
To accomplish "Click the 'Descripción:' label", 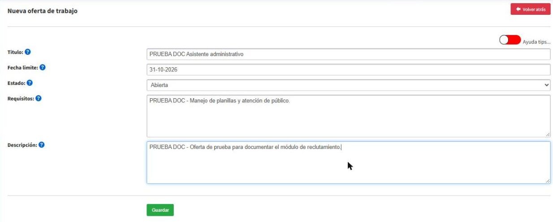I will pyautogui.click(x=22, y=145).
